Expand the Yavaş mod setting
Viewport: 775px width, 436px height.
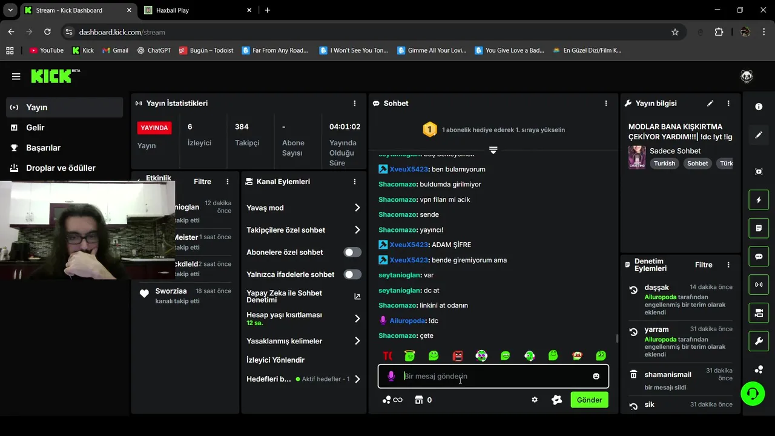303,208
